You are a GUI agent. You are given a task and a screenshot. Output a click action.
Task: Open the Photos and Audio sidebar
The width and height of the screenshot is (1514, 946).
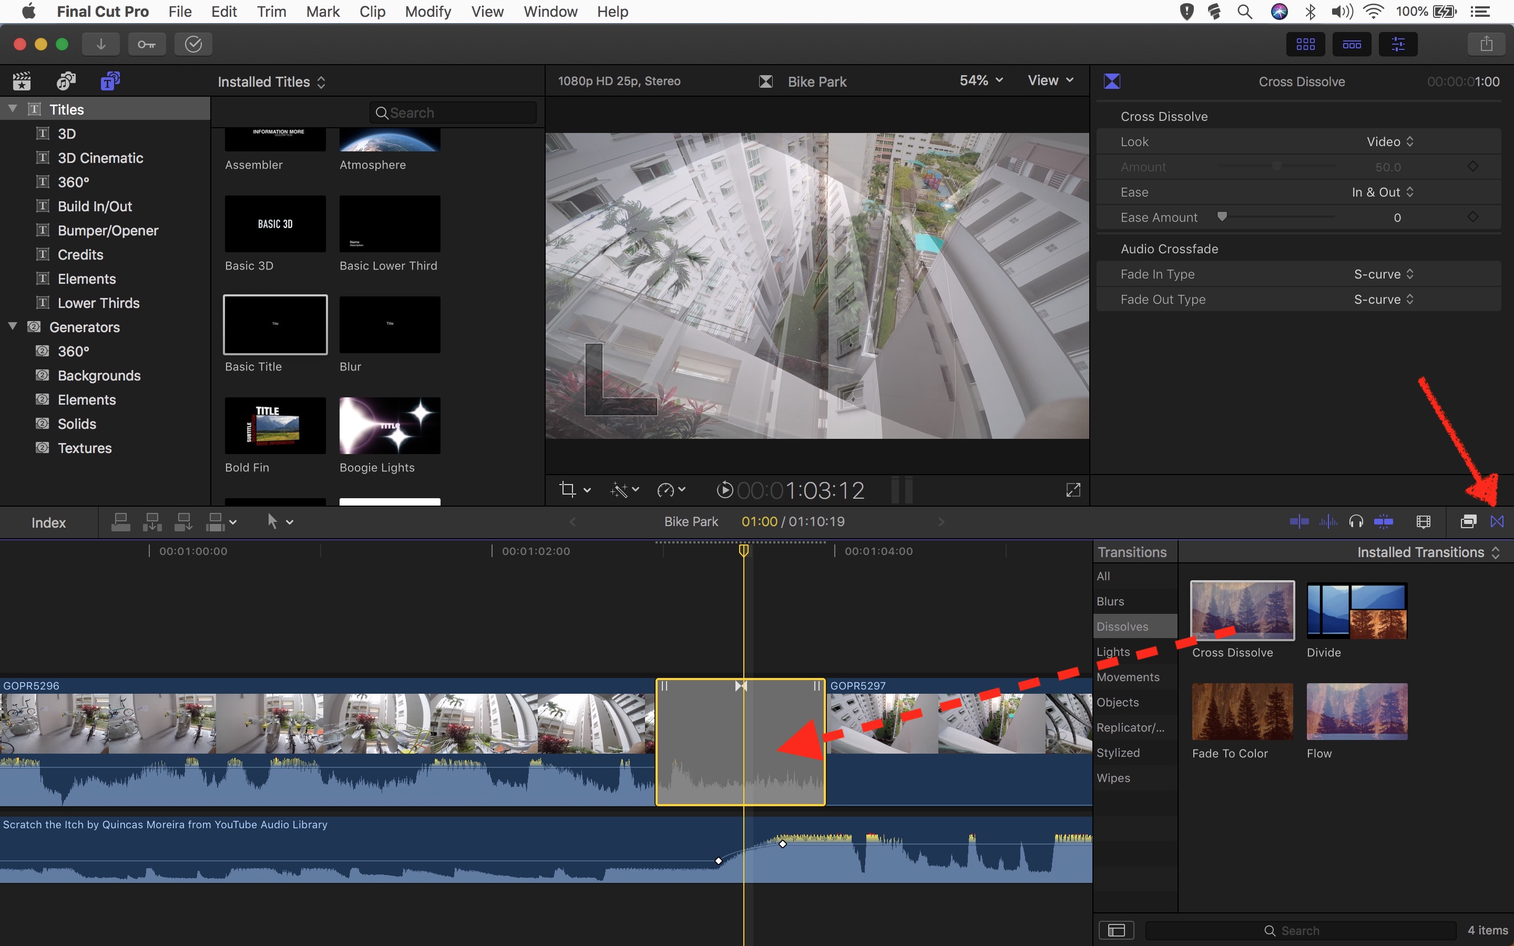tap(65, 81)
